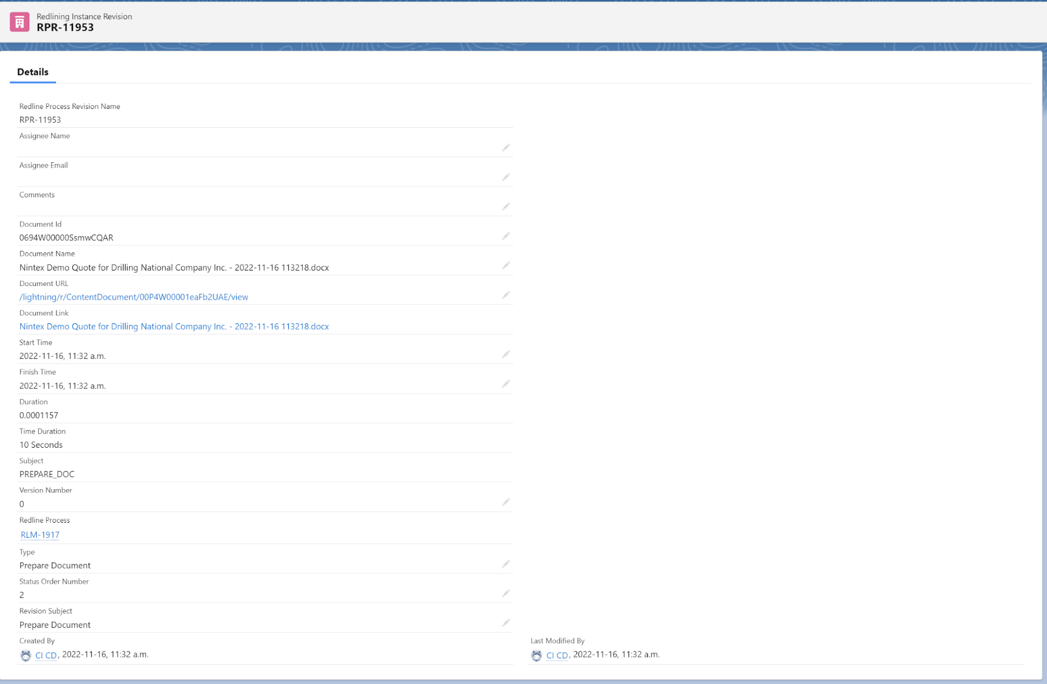Click Status Order Number edit pencil

[x=505, y=593]
